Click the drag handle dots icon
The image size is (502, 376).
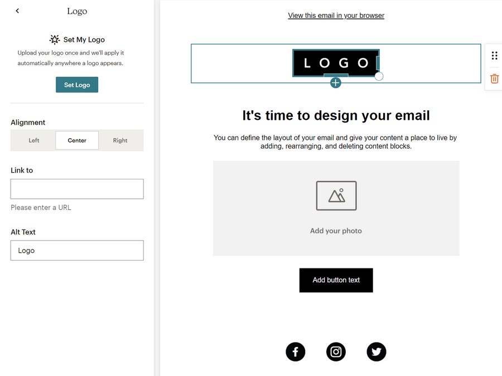[494, 56]
